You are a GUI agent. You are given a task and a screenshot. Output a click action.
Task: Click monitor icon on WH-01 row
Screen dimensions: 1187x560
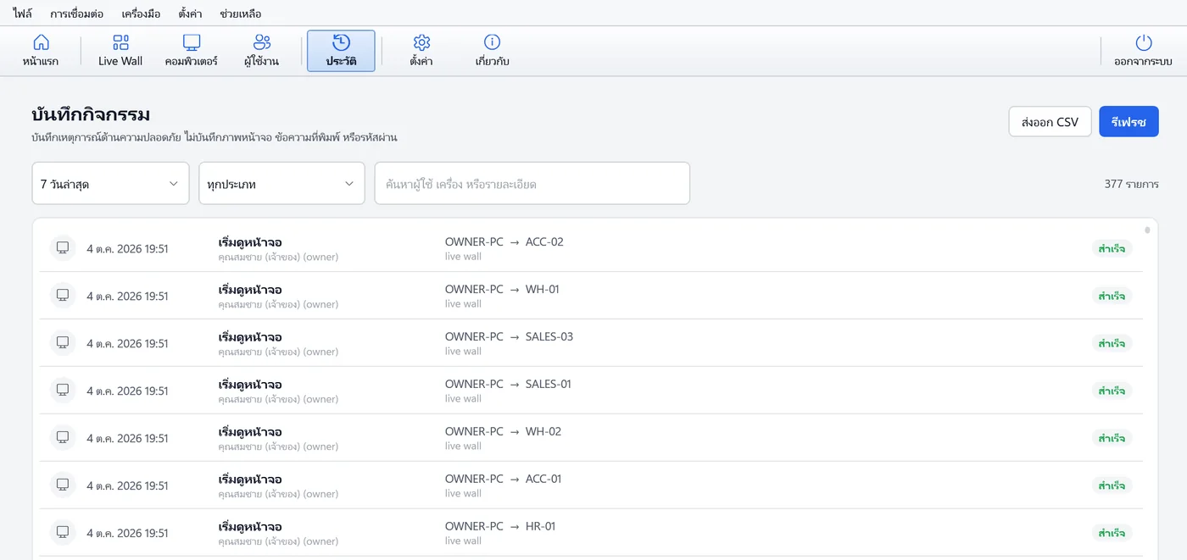coord(62,295)
